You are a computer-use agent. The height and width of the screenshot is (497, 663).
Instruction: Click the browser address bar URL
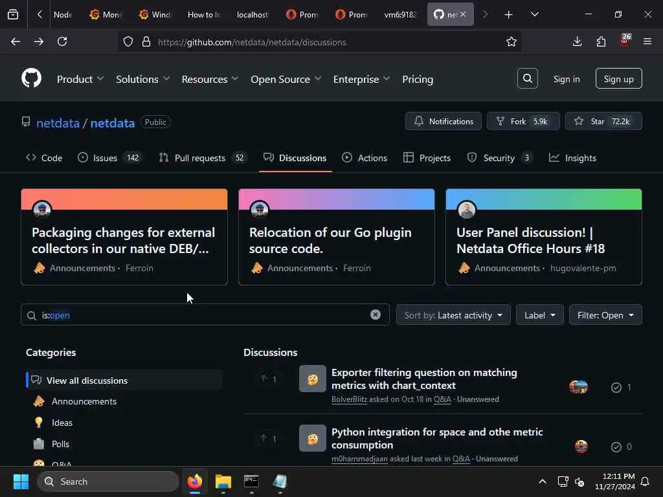252,42
